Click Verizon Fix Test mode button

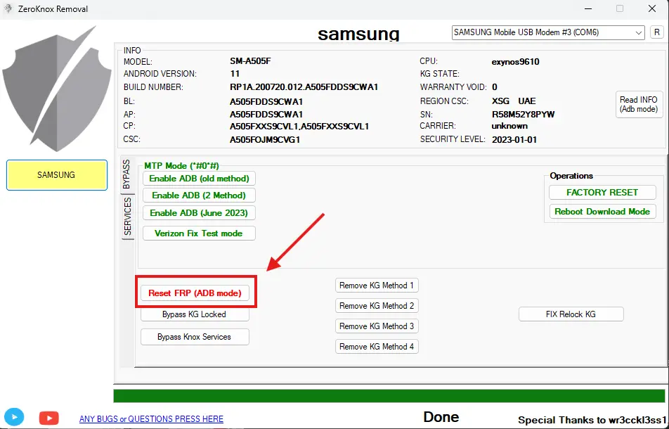(x=199, y=233)
